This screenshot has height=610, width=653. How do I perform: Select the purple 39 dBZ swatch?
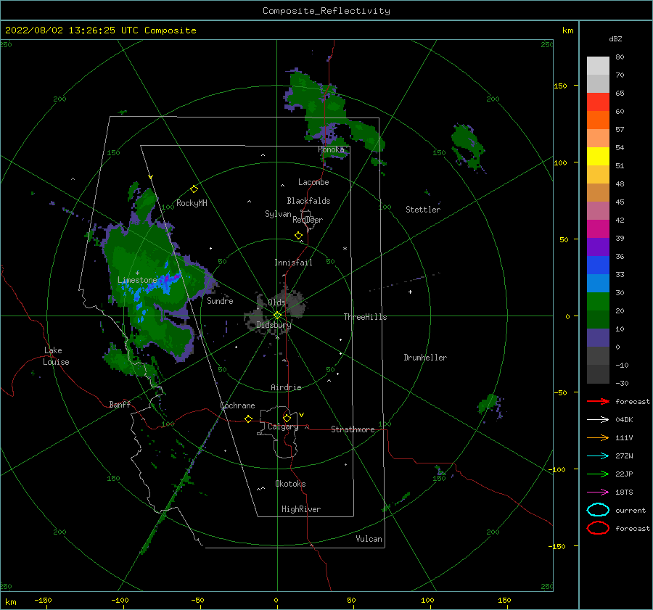(x=598, y=247)
